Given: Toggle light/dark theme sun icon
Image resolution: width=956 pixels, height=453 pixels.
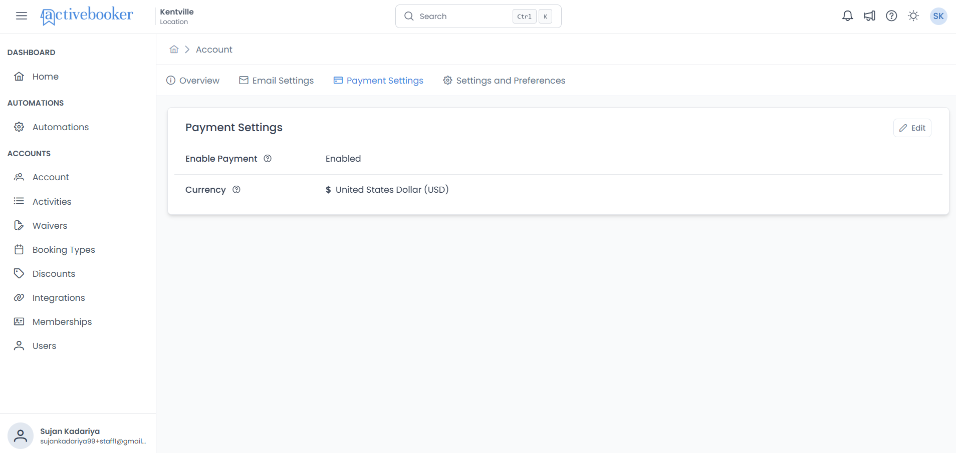Looking at the screenshot, I should [x=913, y=16].
